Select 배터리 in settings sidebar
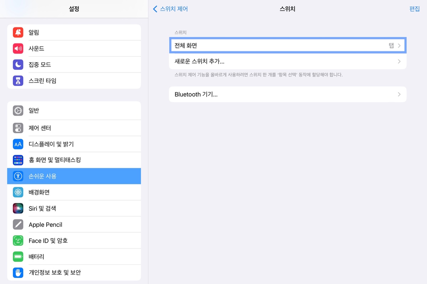427x284 pixels. 37,257
